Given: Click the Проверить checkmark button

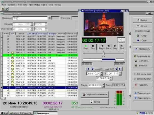Looking at the screenshot, I should click(x=142, y=49).
